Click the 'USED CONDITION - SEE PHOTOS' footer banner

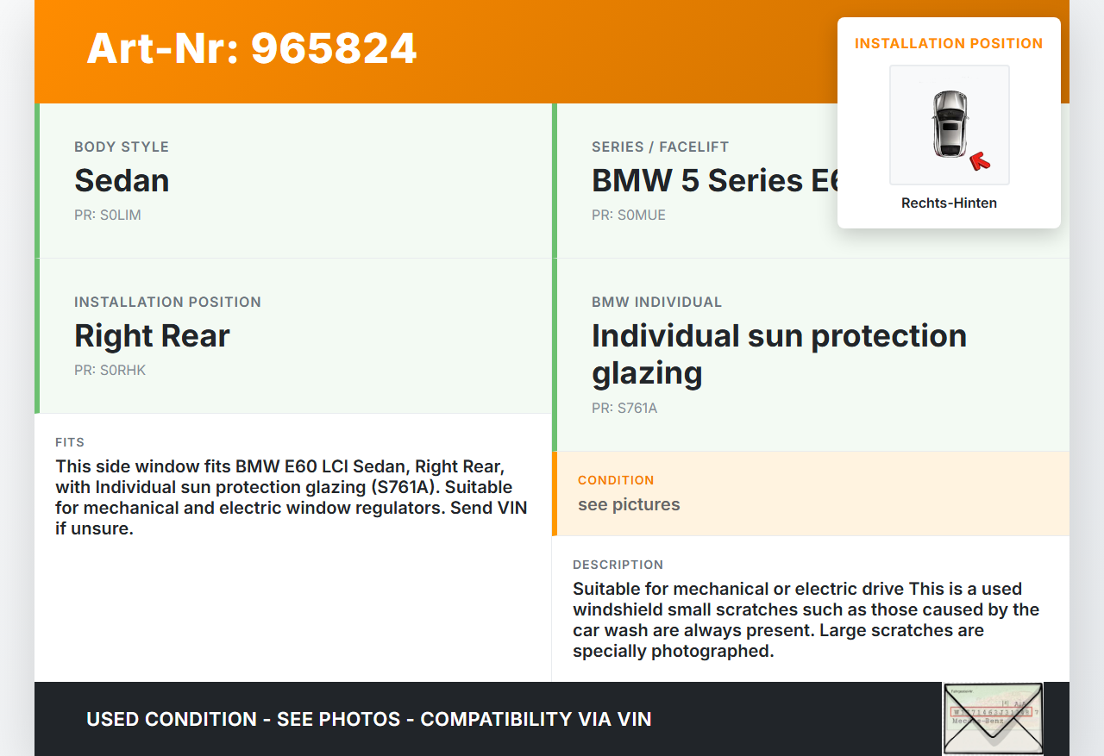click(369, 719)
